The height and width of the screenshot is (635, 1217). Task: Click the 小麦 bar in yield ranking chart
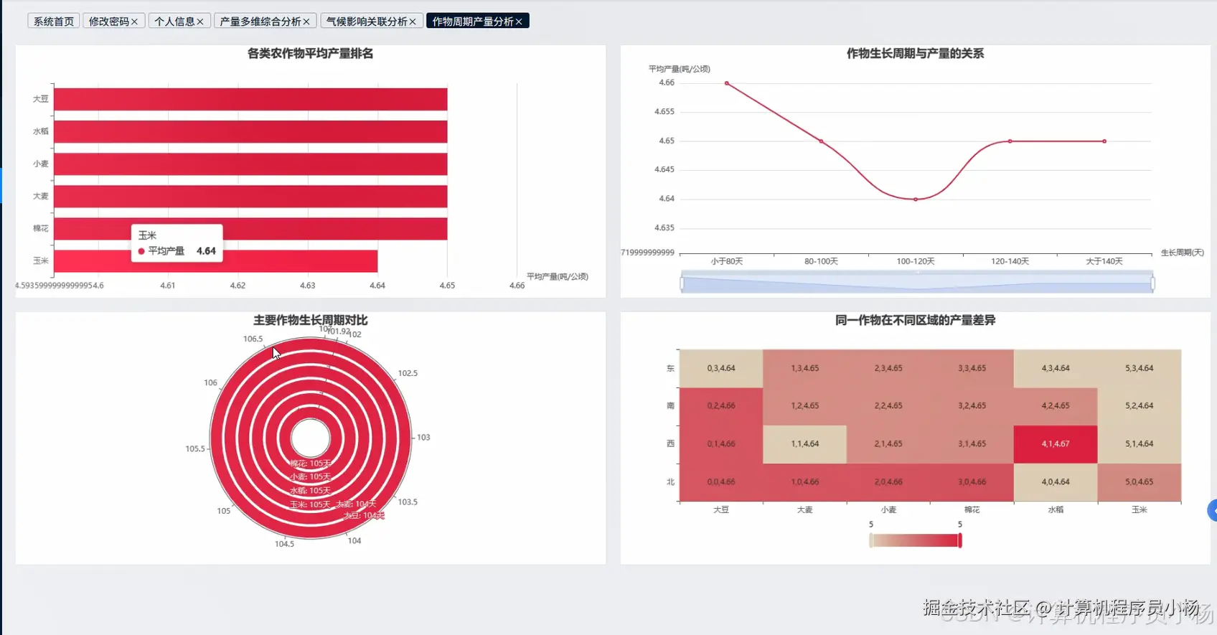click(x=250, y=164)
